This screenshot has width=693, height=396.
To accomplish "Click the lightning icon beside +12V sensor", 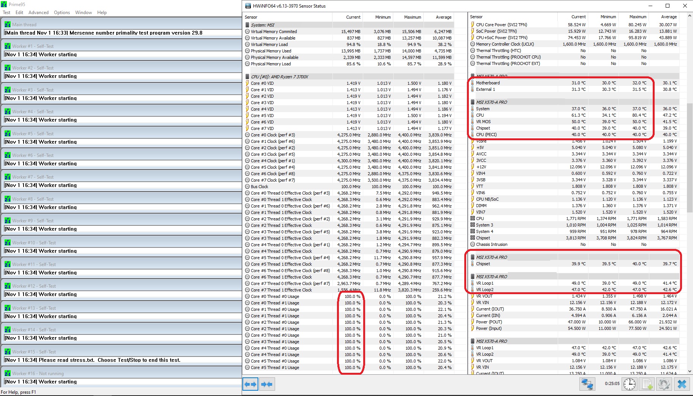I will (473, 167).
